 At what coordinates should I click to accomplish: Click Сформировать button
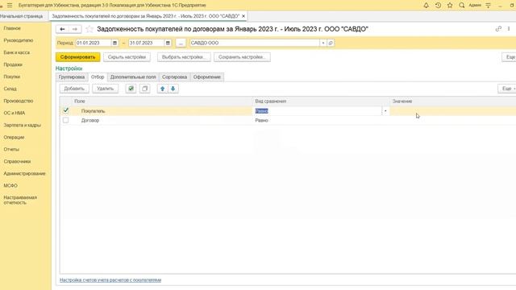click(77, 57)
